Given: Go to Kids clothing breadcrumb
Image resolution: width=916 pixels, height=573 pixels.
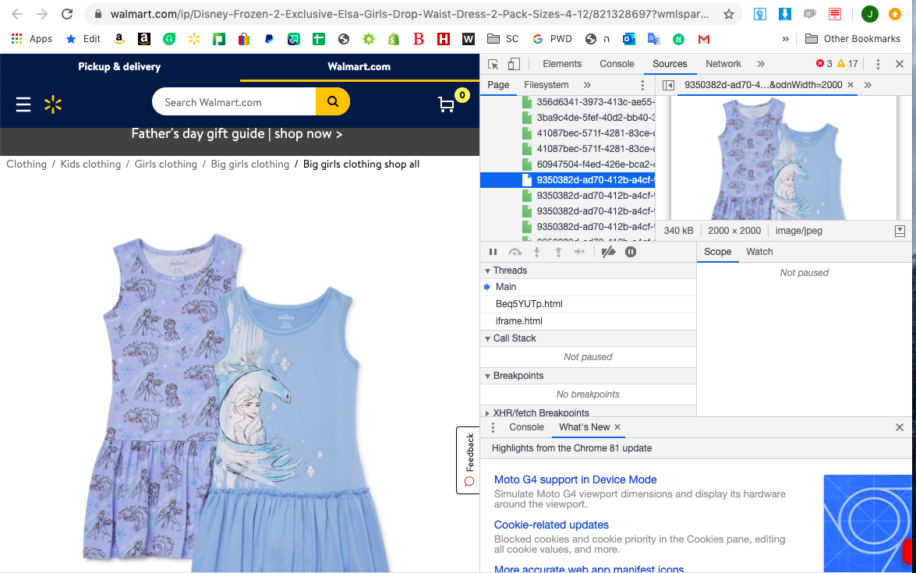Looking at the screenshot, I should (90, 164).
